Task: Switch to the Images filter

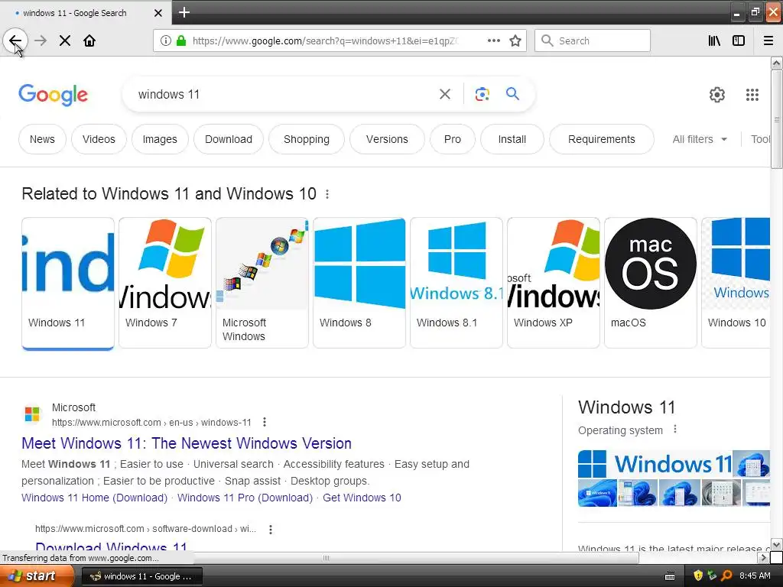Action: coord(160,139)
